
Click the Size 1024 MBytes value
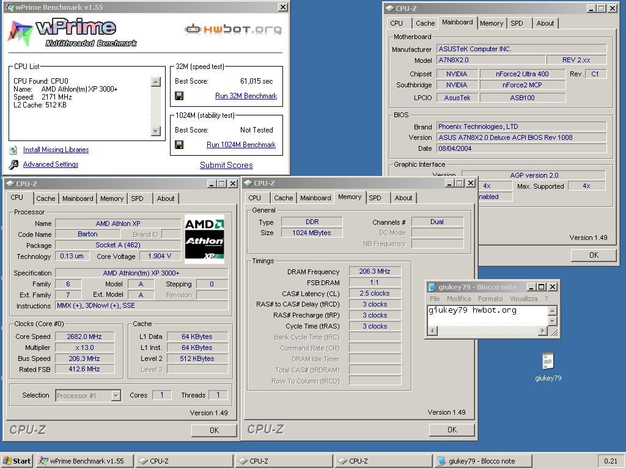coord(311,233)
